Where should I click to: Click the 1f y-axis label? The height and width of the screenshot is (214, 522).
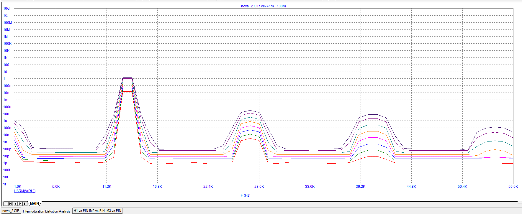coord(5,184)
